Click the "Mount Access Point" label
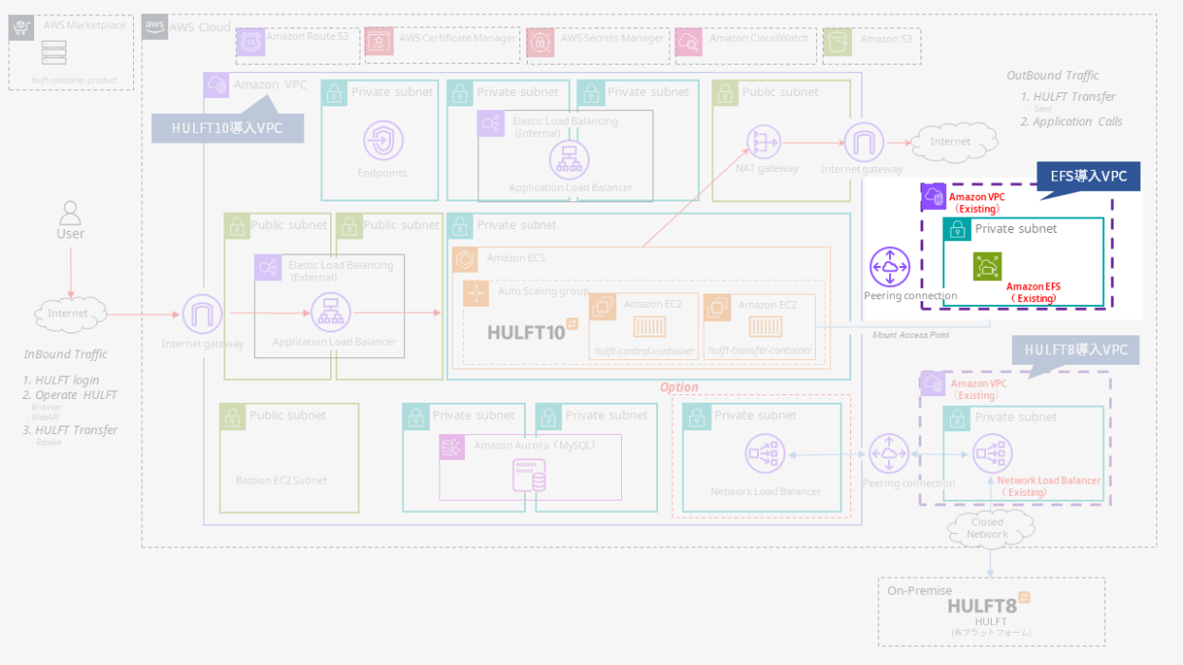The image size is (1183, 665). 909,335
